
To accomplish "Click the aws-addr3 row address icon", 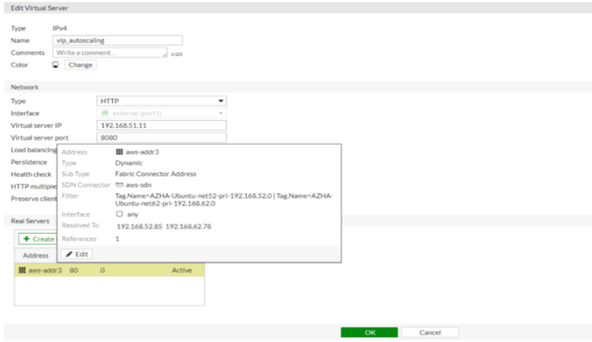I will click(x=22, y=271).
